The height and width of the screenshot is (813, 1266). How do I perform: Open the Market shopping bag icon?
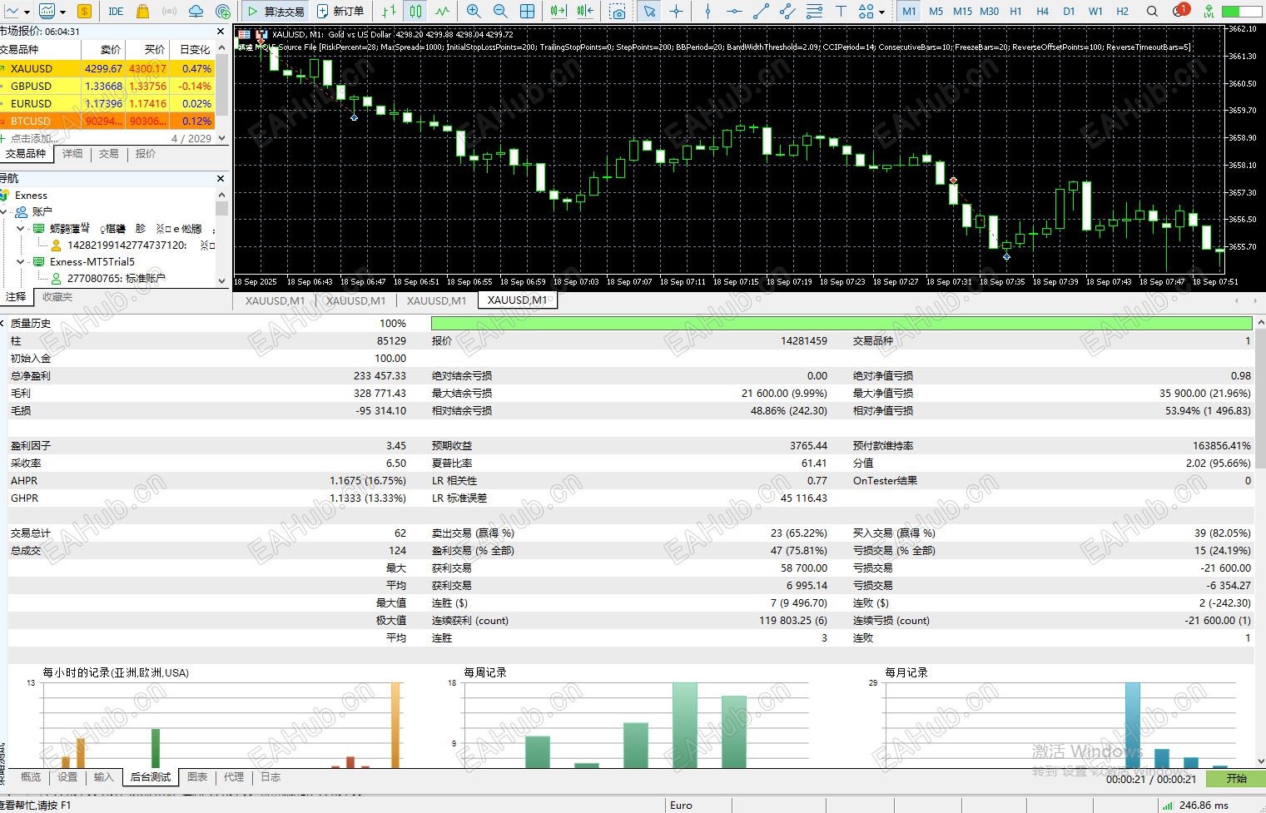143,12
